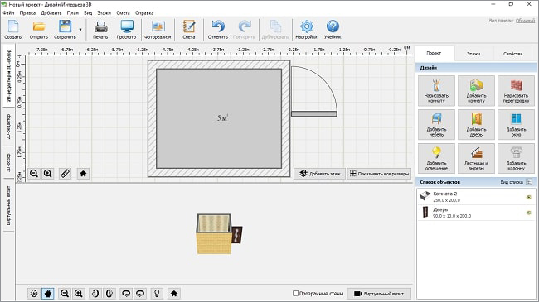Zoom in the 2D plan view

[48, 174]
